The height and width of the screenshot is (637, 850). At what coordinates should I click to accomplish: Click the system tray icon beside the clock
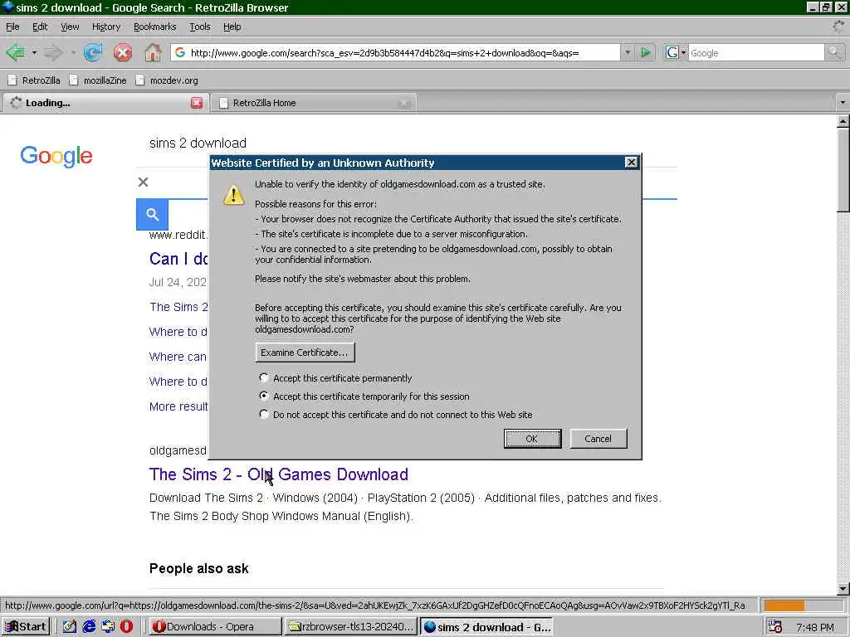tap(775, 627)
